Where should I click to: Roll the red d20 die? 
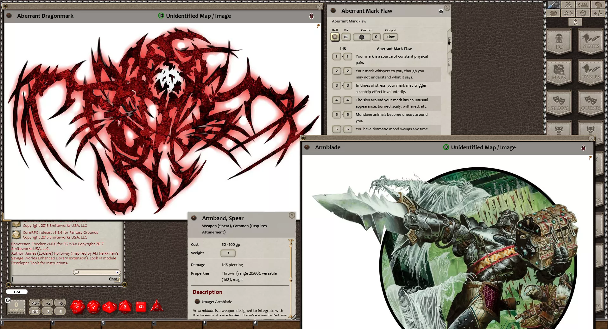point(78,307)
